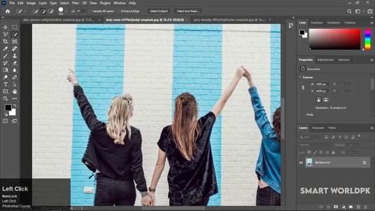Toggle layer filtering on/off switch
The height and width of the screenshot is (211, 375).
point(359,136)
